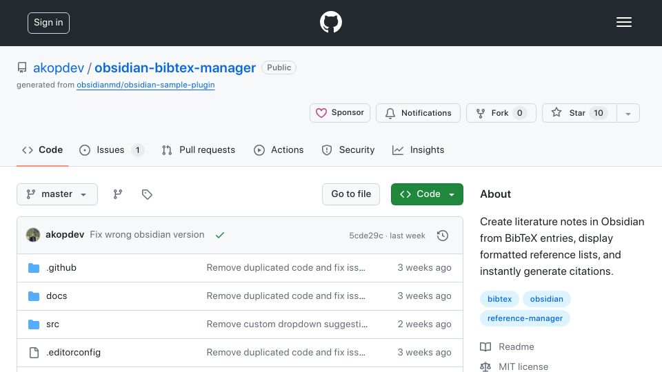Open the akopdev owner profile link
The image size is (662, 372).
pos(59,68)
